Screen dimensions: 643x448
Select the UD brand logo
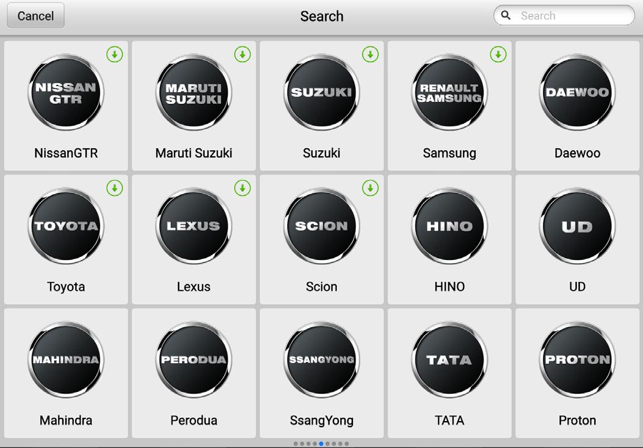click(x=578, y=226)
